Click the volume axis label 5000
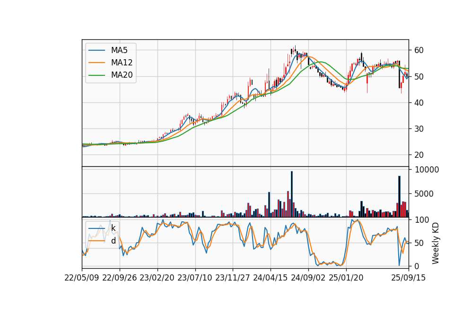454x327 pixels. pos(424,194)
